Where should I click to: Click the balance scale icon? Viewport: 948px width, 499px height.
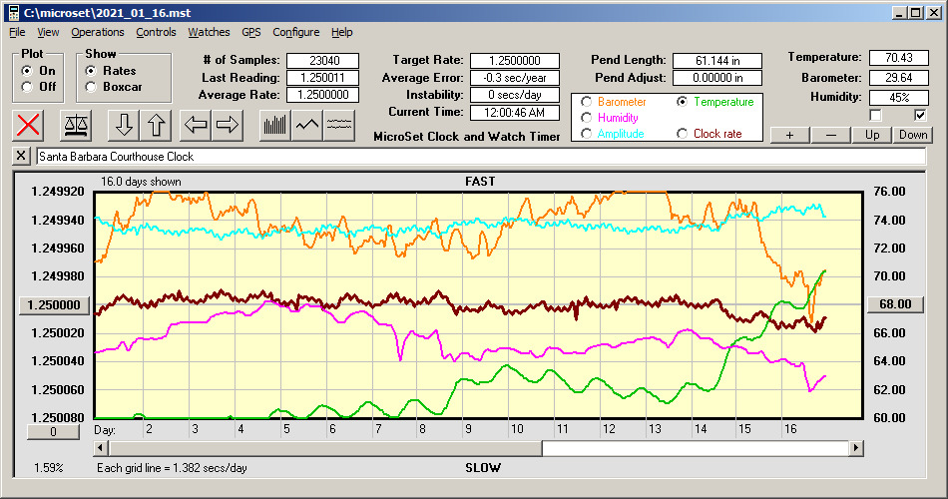(76, 125)
